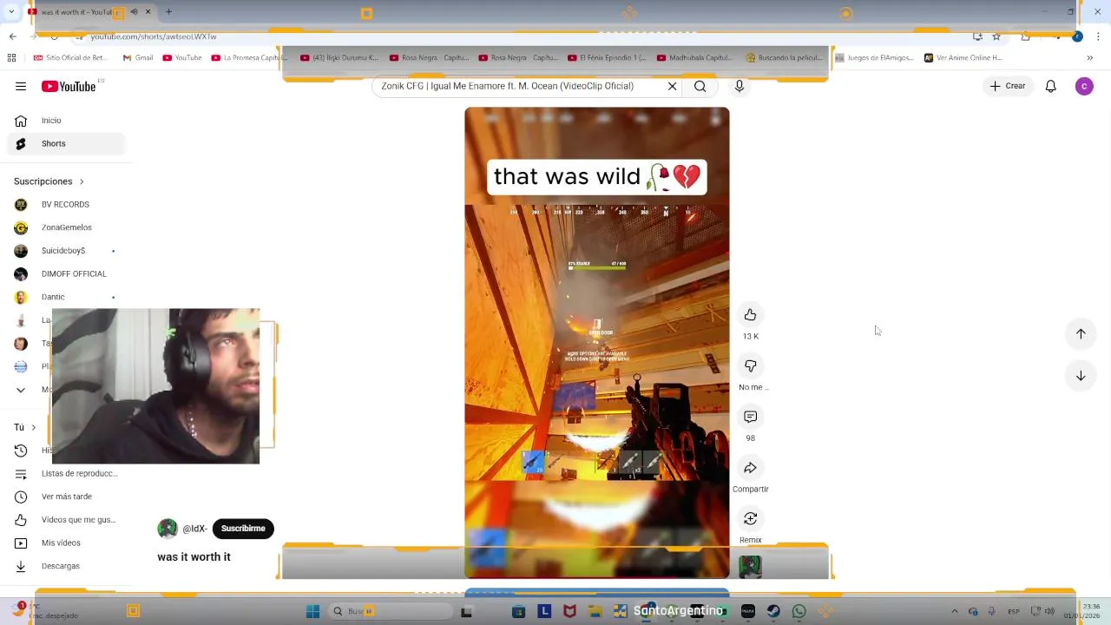The width and height of the screenshot is (1111, 625).
Task: Open the YouTube hamburger guide menu
Action: 20,86
